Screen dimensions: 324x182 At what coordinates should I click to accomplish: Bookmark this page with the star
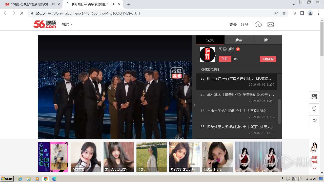click(284, 13)
